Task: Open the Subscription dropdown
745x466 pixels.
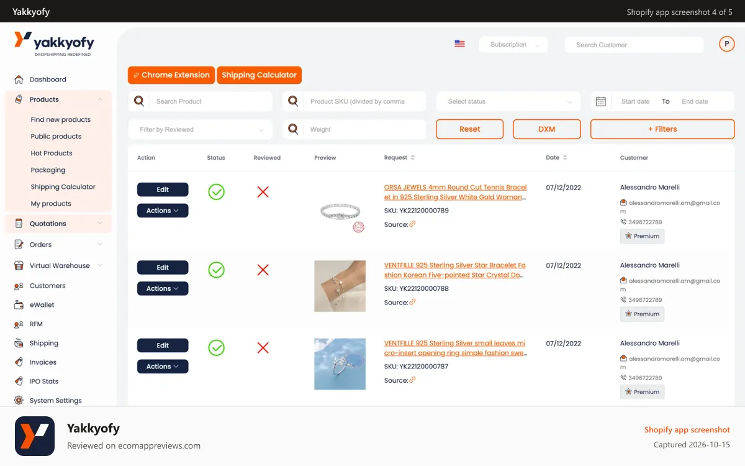Action: click(x=513, y=45)
